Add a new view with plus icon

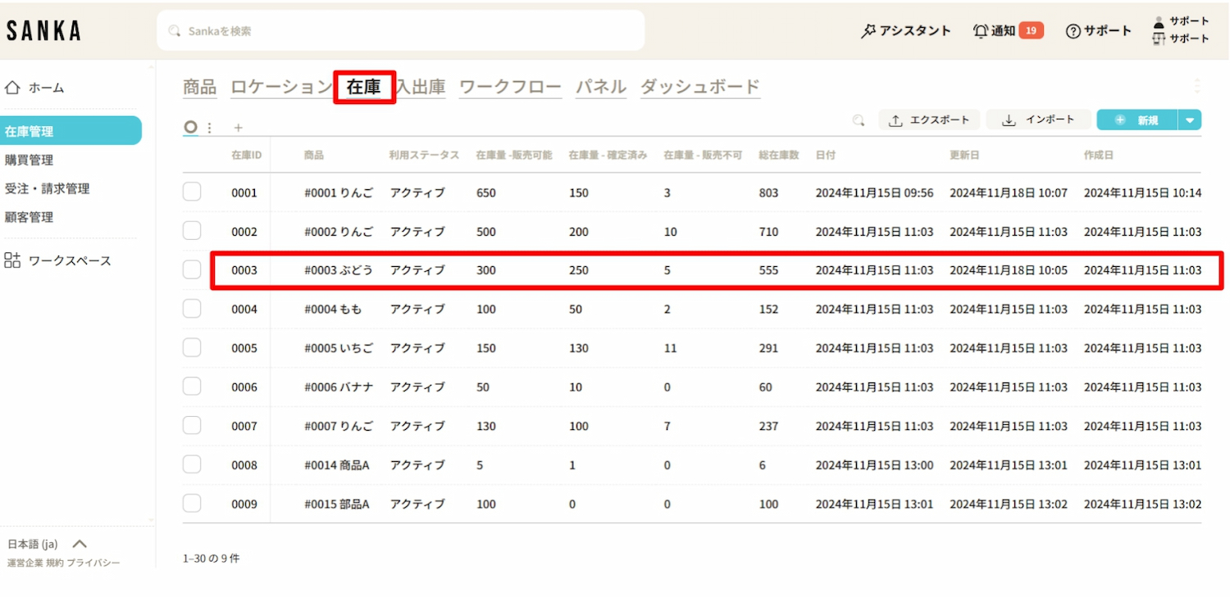239,128
